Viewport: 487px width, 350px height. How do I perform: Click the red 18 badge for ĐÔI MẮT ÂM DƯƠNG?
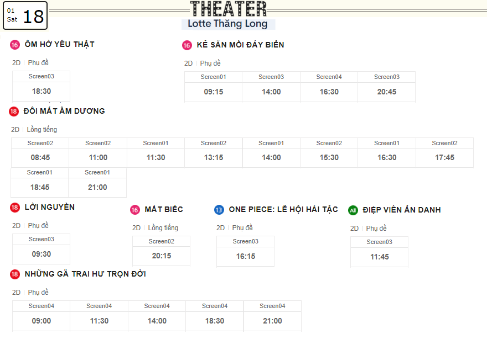[x=14, y=112]
